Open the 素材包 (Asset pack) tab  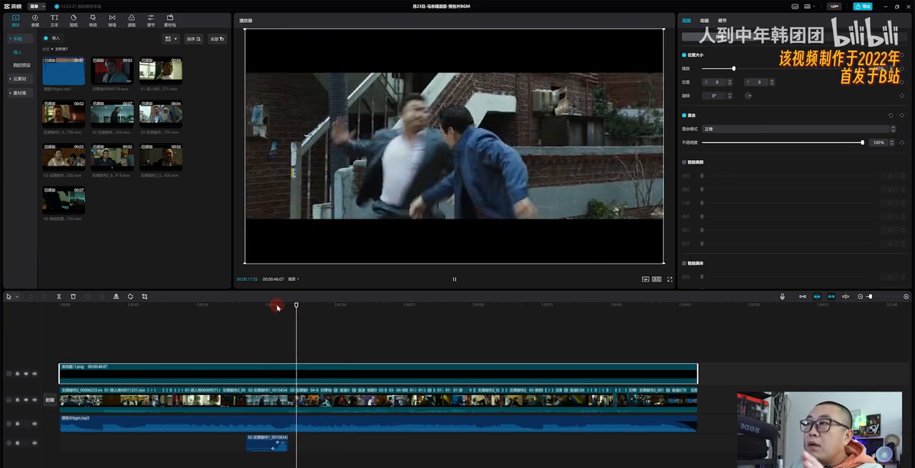pyautogui.click(x=170, y=20)
